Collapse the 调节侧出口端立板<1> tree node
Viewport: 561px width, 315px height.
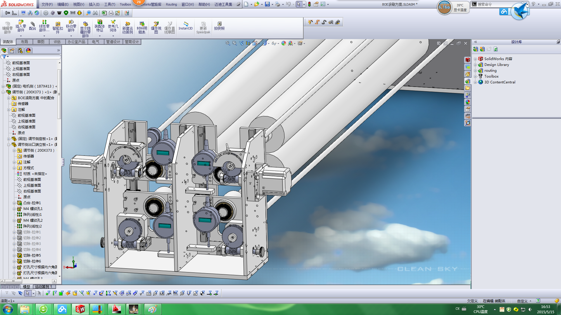pos(8,145)
